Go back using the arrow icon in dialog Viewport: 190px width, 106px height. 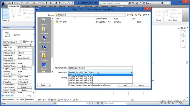tap(128, 15)
